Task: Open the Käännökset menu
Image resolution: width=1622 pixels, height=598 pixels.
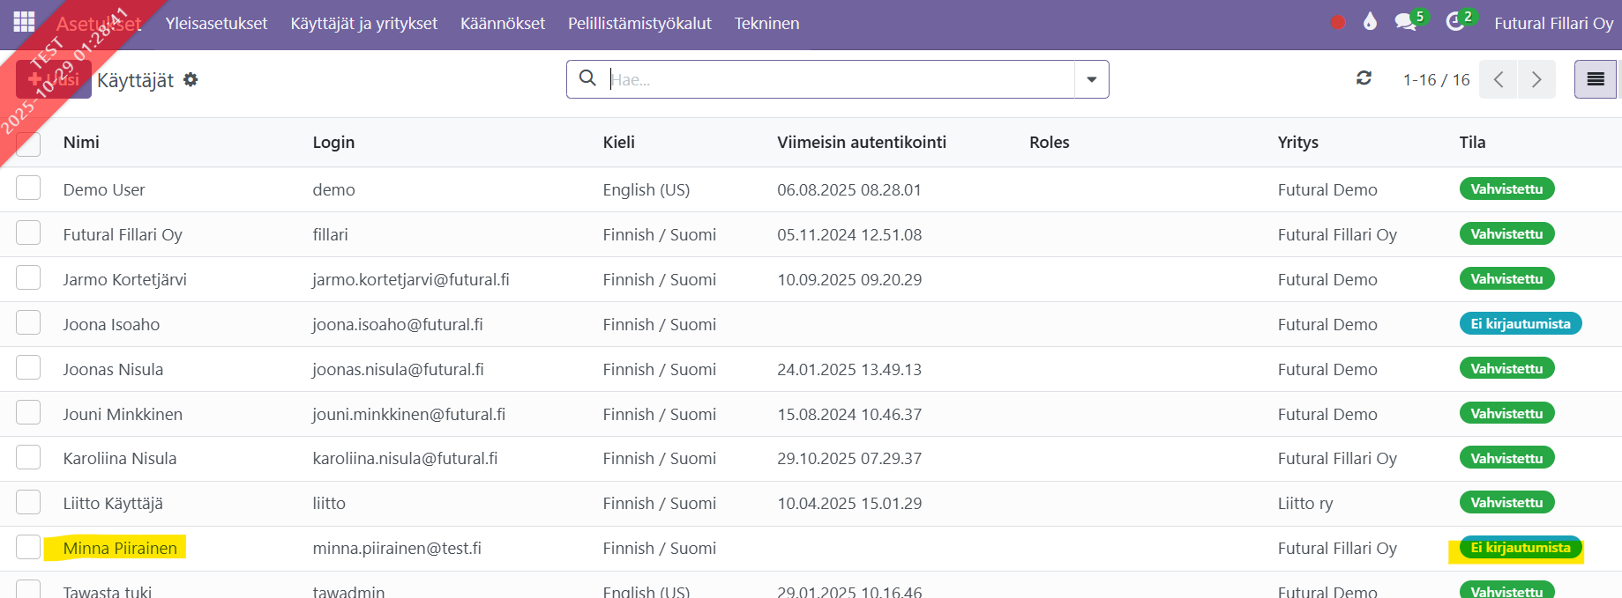Action: point(503,24)
